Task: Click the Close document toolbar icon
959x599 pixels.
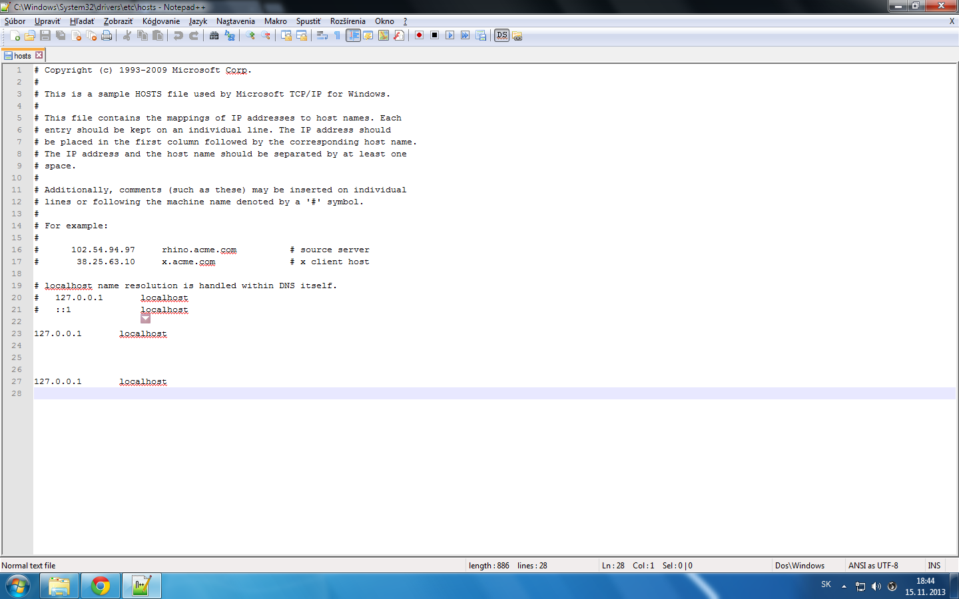Action: coord(76,35)
